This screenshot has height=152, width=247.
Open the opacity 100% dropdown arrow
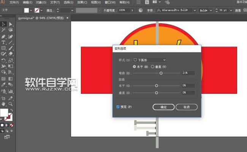[x=133, y=10]
